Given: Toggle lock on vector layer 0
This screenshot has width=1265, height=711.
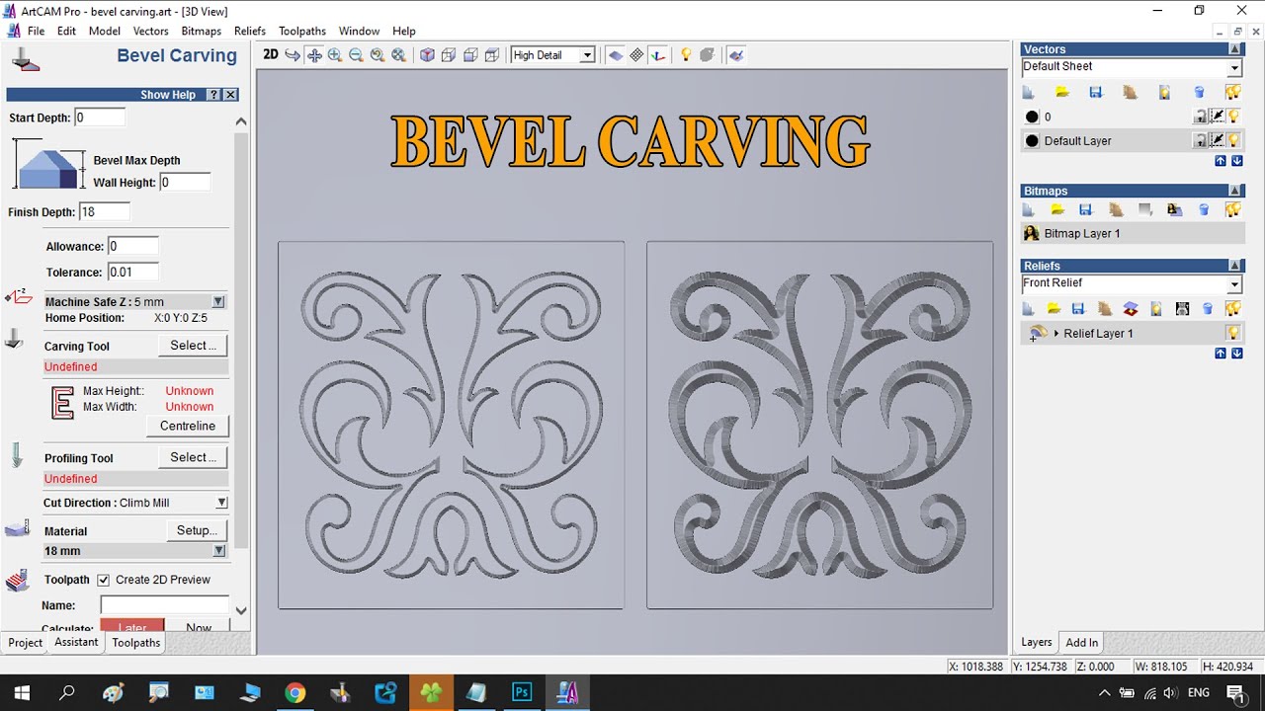Looking at the screenshot, I should pos(1200,117).
